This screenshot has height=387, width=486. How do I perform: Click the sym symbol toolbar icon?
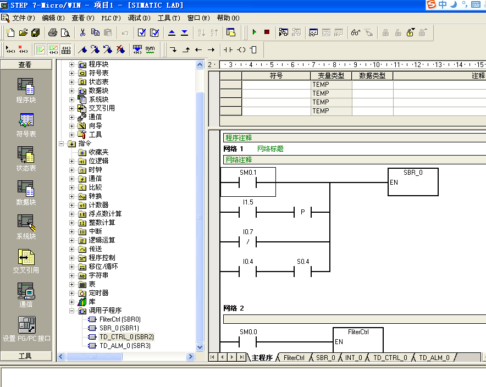[150, 49]
